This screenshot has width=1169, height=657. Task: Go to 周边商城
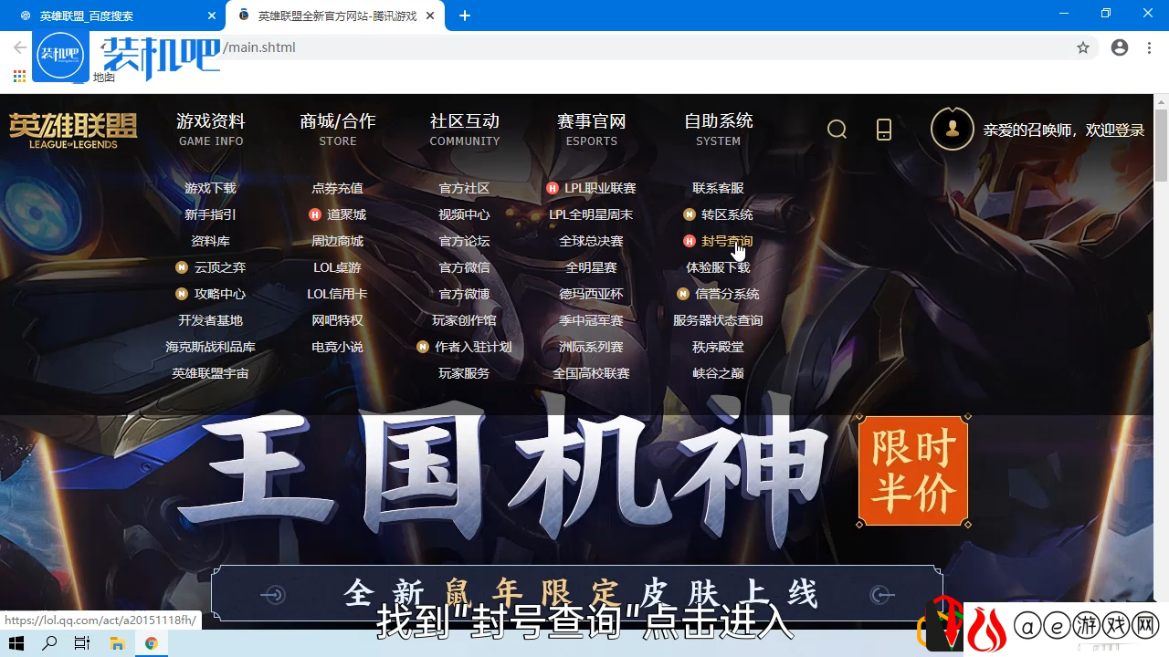(x=338, y=241)
